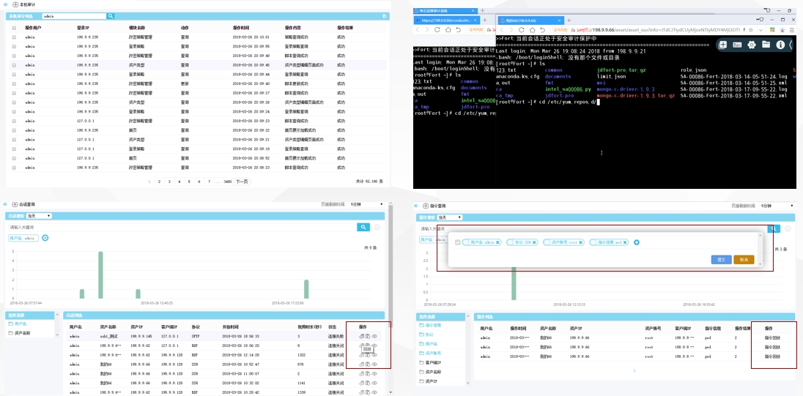Image resolution: width=803 pixels, height=396 pixels.
Task: Go to page 7 of 本机审计 list
Action: [208, 181]
